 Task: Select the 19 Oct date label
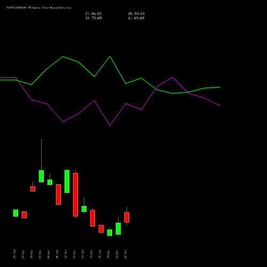click(x=108, y=254)
